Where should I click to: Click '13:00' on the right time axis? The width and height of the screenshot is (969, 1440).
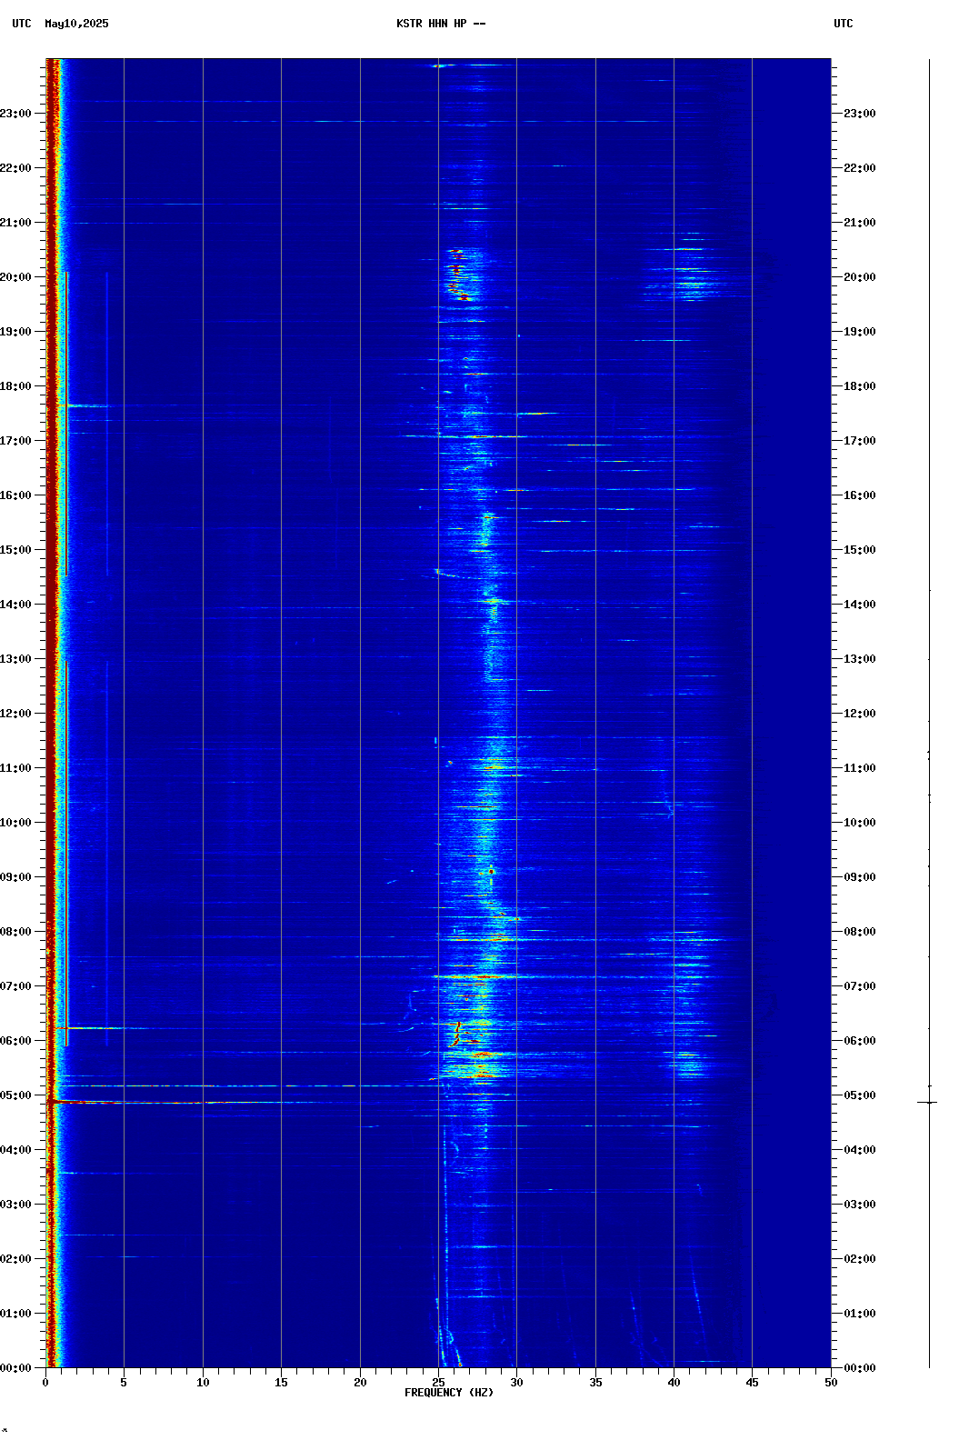click(x=860, y=659)
